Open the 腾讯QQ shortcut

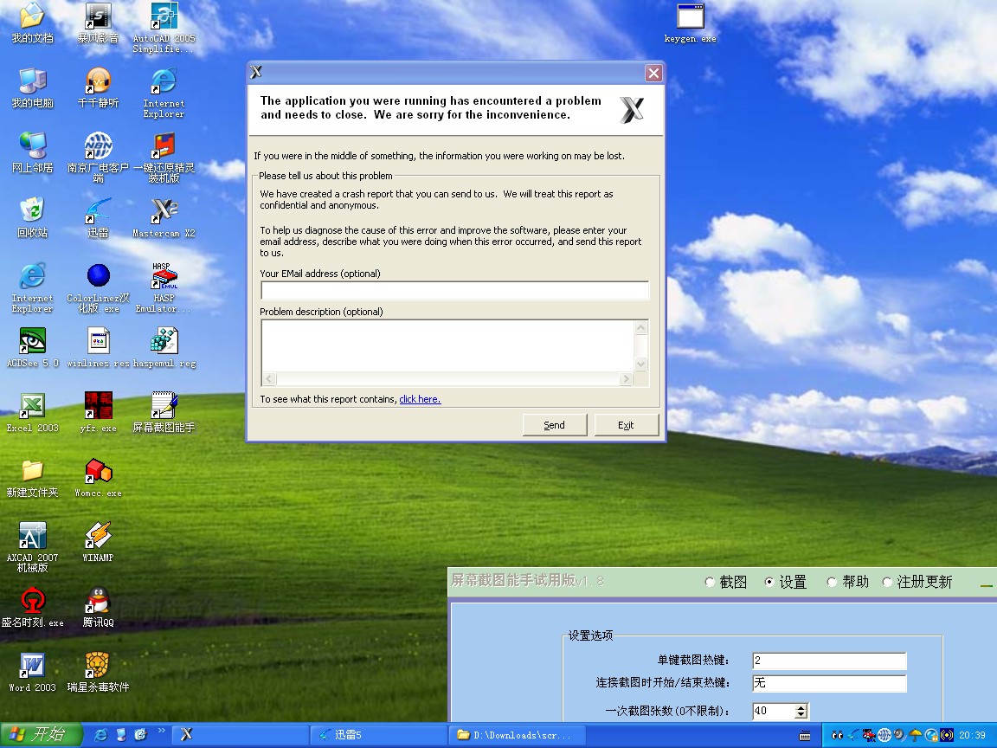98,608
